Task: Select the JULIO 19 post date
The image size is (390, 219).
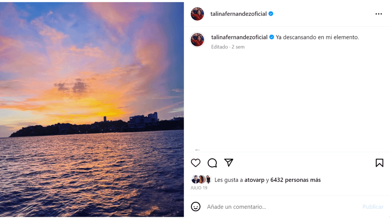Action: [199, 188]
